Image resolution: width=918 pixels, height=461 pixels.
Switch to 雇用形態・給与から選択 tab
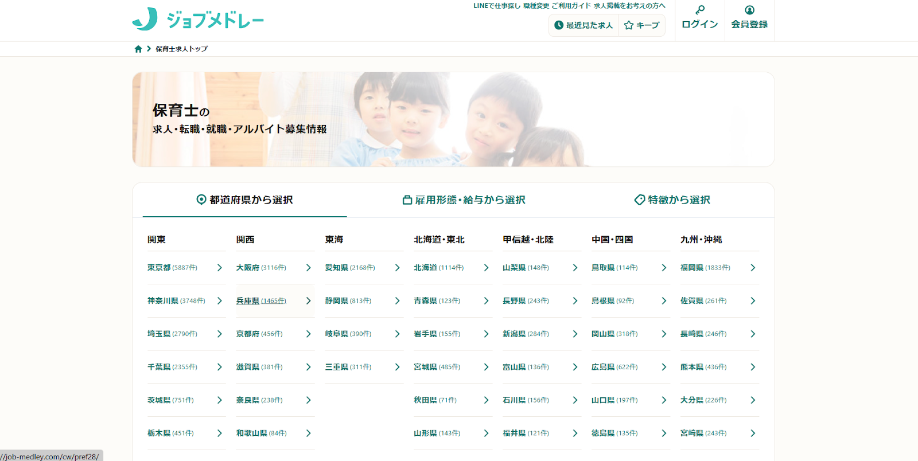[464, 200]
